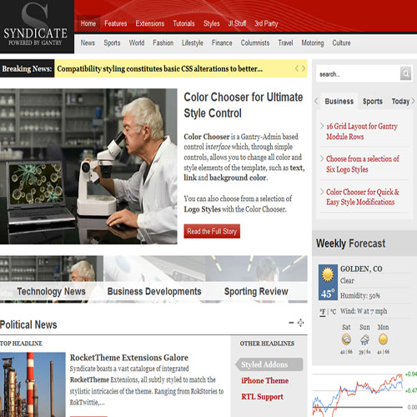Collapse the Political News module minus icon
The width and height of the screenshot is (417, 417).
pyautogui.click(x=291, y=323)
